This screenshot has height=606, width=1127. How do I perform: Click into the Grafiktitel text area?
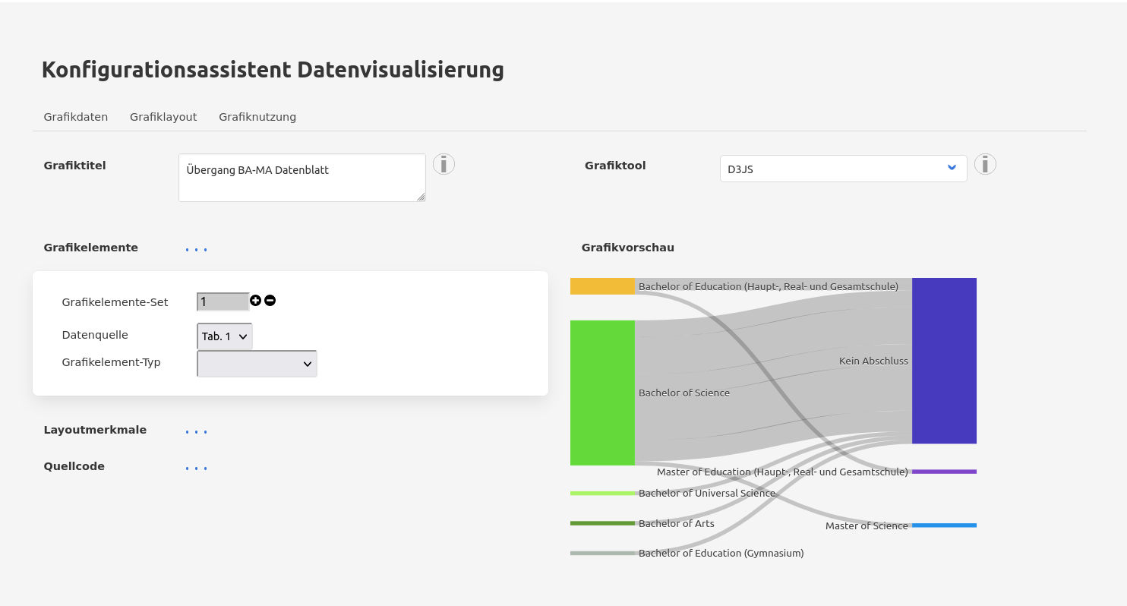coord(301,178)
